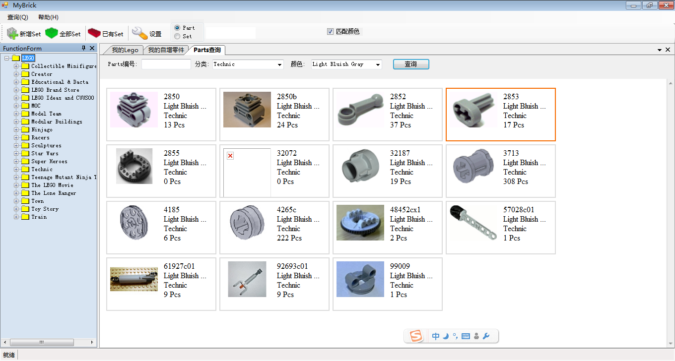The height and width of the screenshot is (361, 675).
Task: Open 设置 settings wrench icon
Action: 139,33
